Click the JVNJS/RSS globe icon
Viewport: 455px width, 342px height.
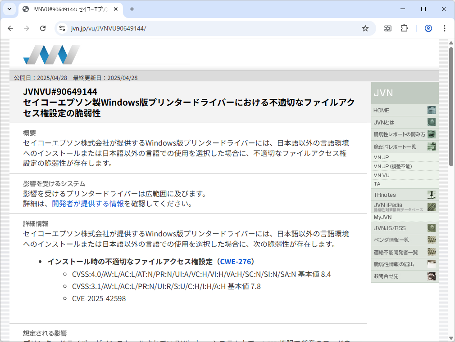(432, 228)
